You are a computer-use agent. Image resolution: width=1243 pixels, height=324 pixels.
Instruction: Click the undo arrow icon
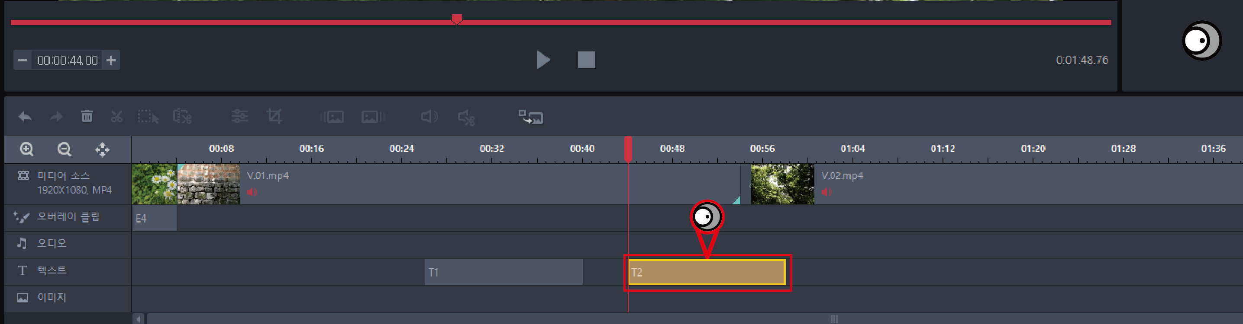coord(25,117)
